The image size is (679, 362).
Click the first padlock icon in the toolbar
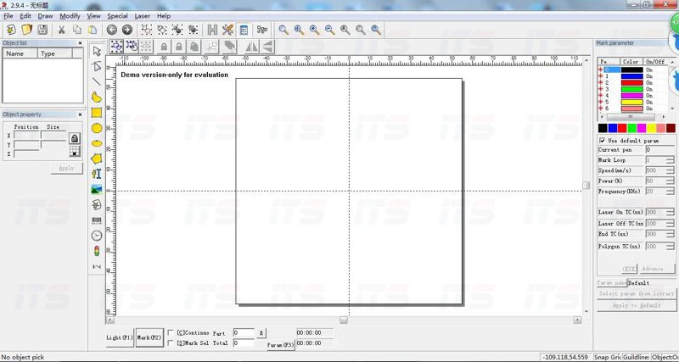tap(164, 47)
